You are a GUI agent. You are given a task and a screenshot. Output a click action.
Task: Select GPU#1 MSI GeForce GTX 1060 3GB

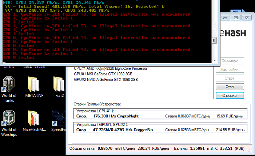pos(103,74)
